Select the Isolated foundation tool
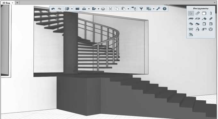 [x=197, y=29]
